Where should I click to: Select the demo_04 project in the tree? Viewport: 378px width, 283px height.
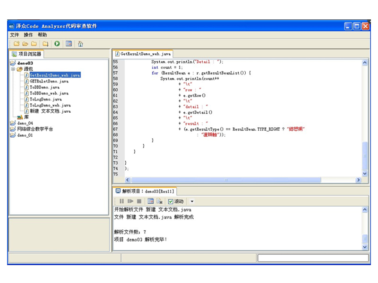(25, 123)
